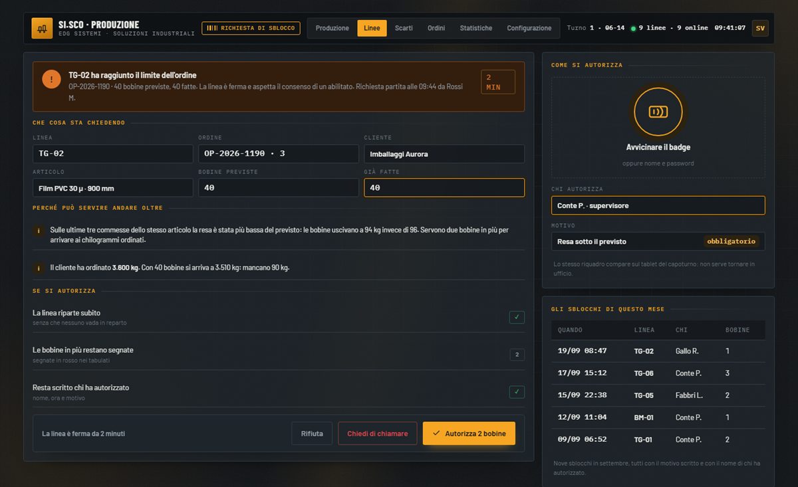Click the "obbligatorio" tag in Motivo

pos(731,241)
